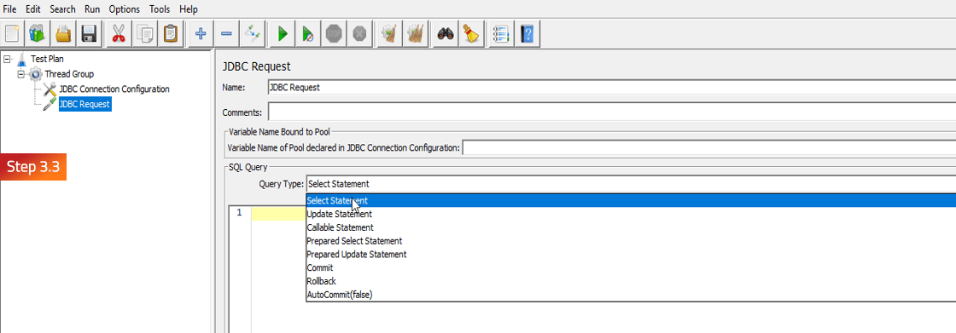The width and height of the screenshot is (956, 333).
Task: Save the test plan with floppy icon
Action: [x=89, y=33]
